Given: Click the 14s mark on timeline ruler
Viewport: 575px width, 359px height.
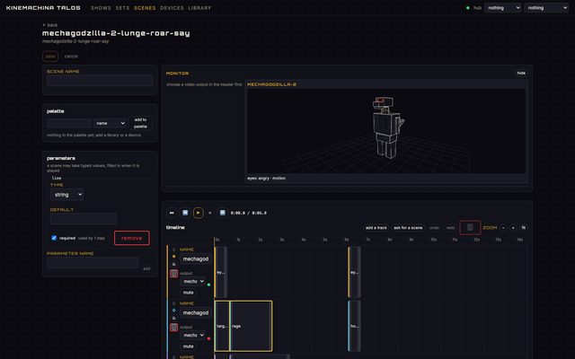Looking at the screenshot, I should tap(520, 240).
